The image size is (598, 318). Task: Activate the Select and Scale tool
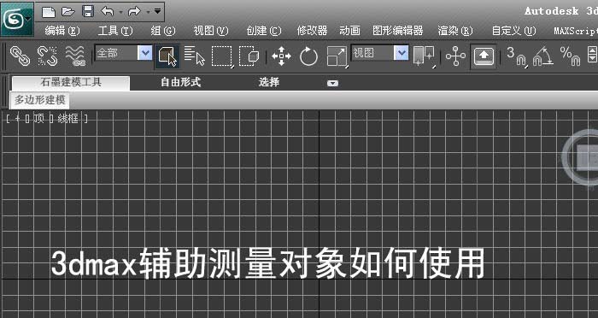337,56
